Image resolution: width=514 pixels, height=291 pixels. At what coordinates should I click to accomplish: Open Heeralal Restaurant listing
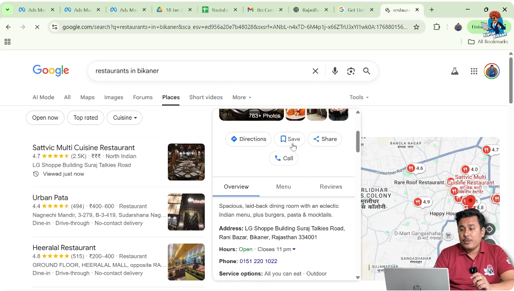pyautogui.click(x=64, y=248)
